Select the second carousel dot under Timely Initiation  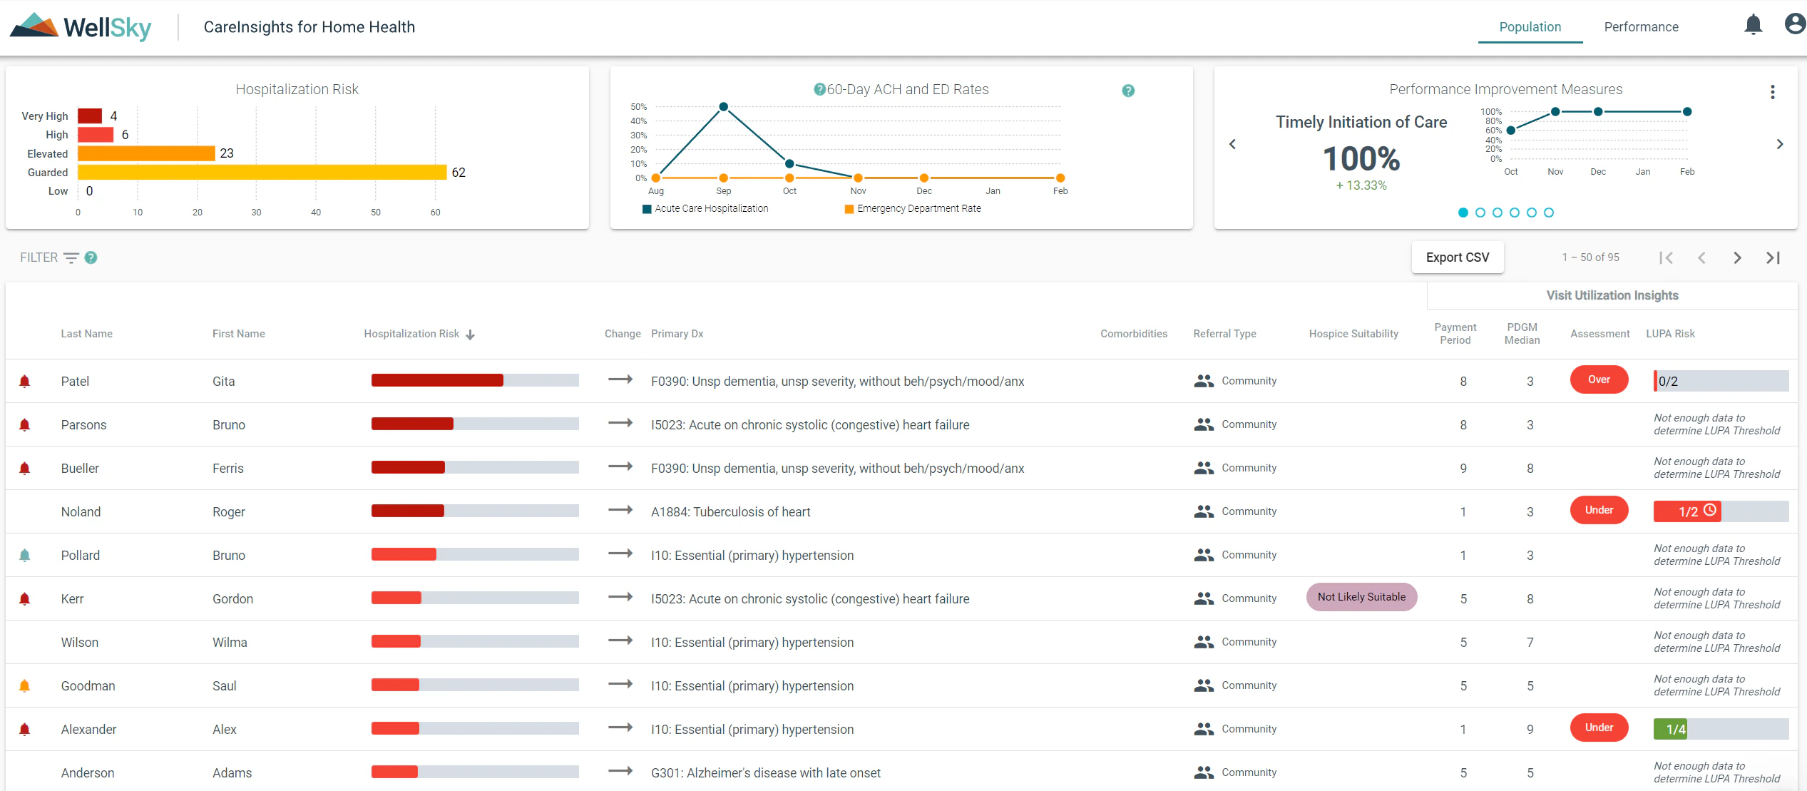pos(1480,212)
